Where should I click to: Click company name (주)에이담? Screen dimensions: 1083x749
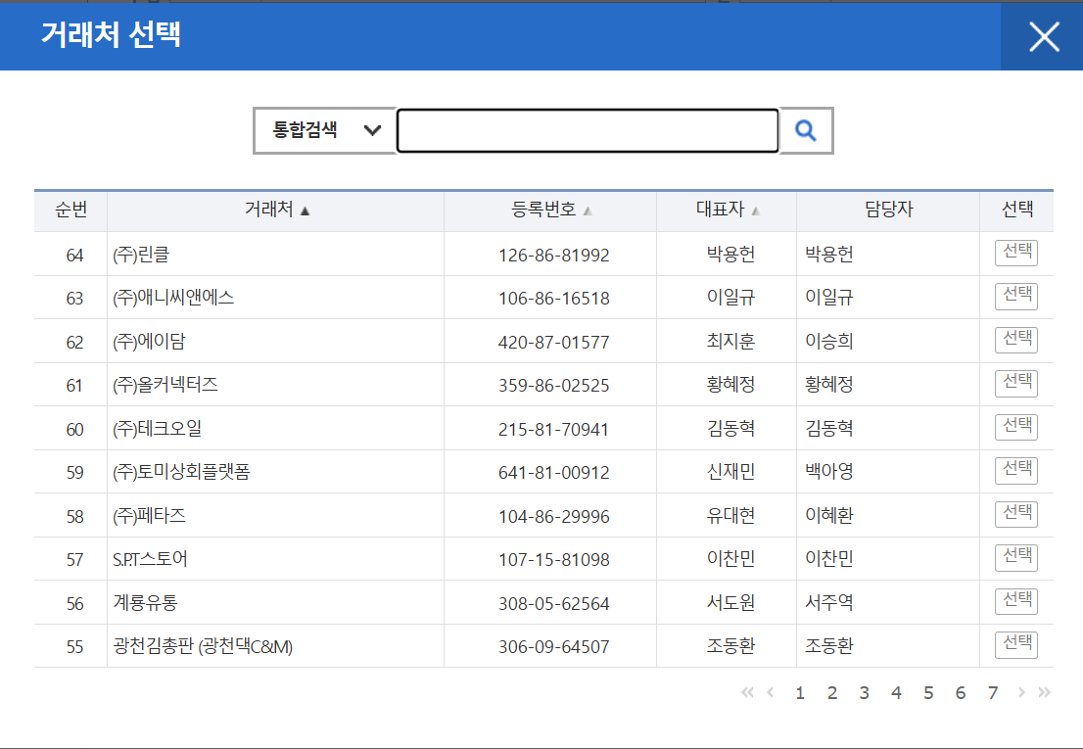(149, 341)
